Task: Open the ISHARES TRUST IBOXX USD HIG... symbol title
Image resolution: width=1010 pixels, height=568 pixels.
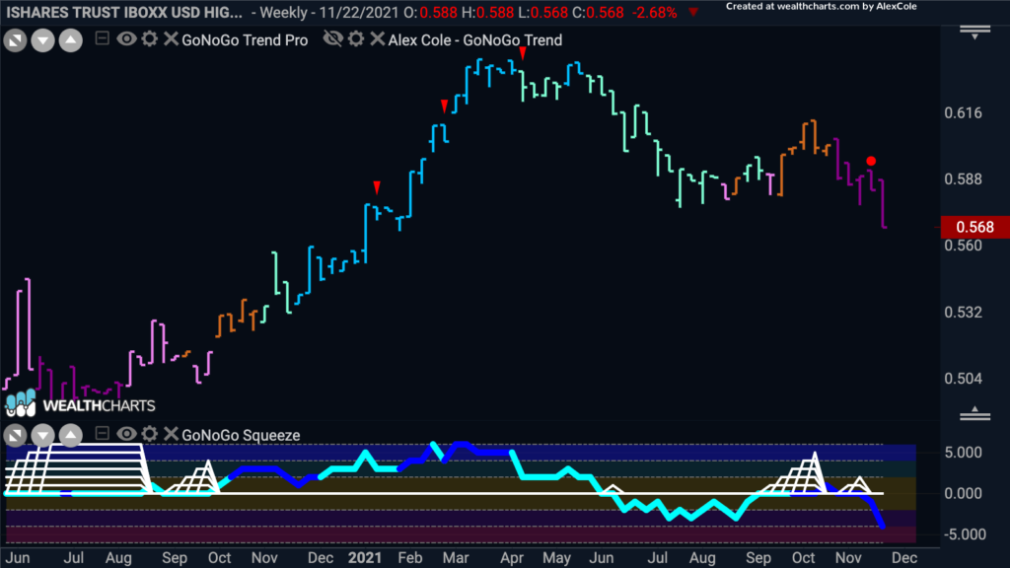Action: (124, 12)
